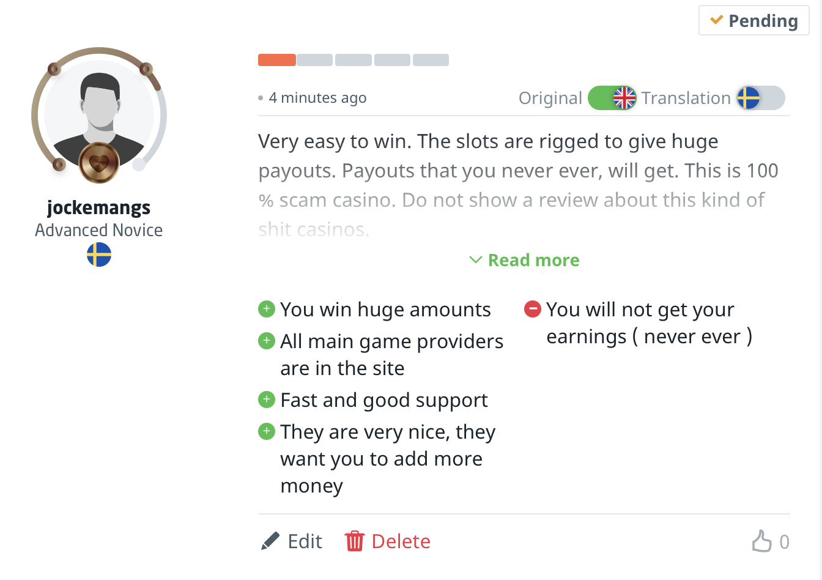Open the Pending status badge
822x580 pixels.
click(754, 21)
